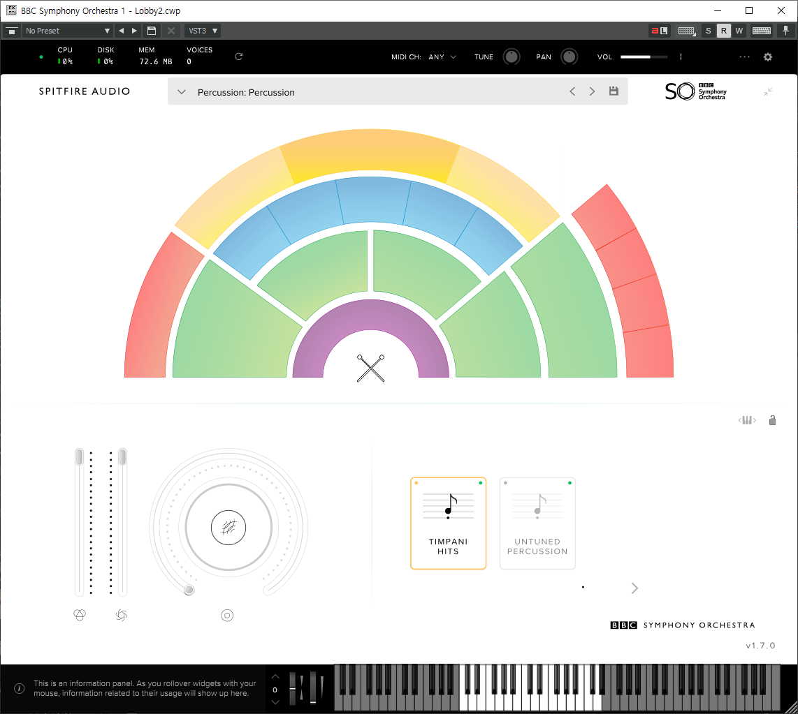
Task: Go to previous Spitfire preset
Action: pyautogui.click(x=572, y=91)
